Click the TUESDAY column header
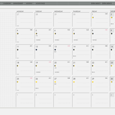 [39, 11]
